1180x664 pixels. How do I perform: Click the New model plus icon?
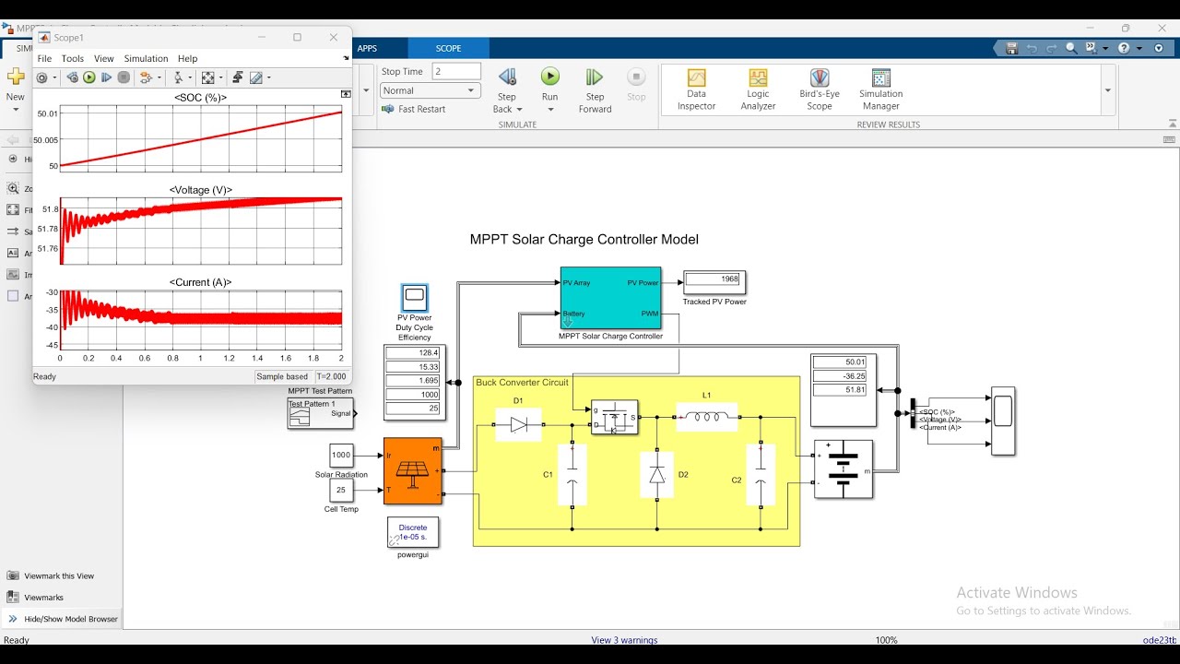pos(16,77)
